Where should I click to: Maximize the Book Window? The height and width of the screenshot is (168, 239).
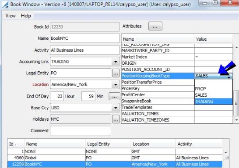click(215, 3)
